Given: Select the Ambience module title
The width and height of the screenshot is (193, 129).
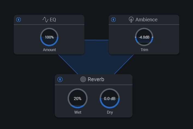Looking at the screenshot, I should pos(146,20).
